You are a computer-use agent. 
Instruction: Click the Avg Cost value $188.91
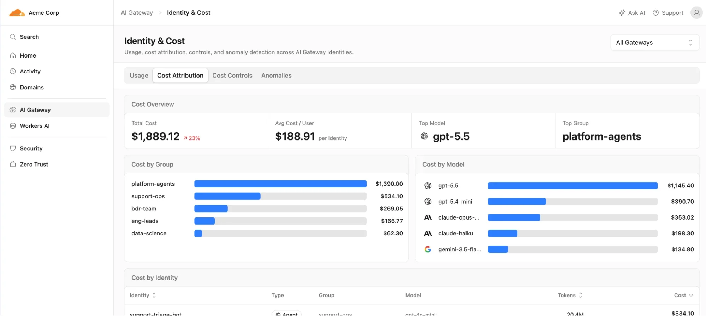[x=295, y=136]
